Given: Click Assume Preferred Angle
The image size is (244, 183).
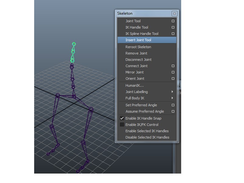Looking at the screenshot, I should (145, 111).
